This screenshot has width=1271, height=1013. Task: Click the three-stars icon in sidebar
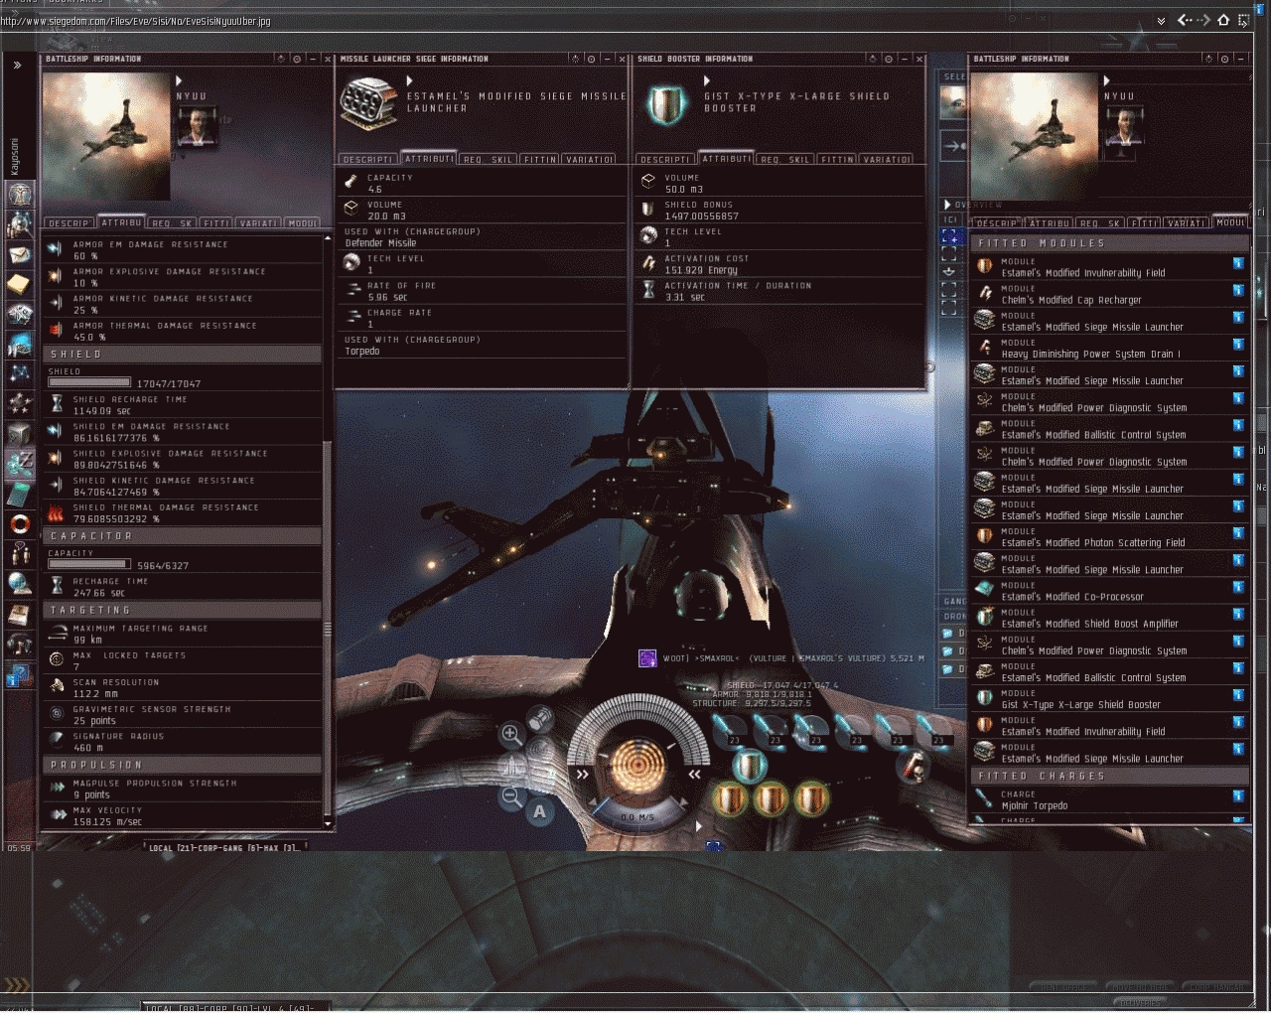click(20, 402)
